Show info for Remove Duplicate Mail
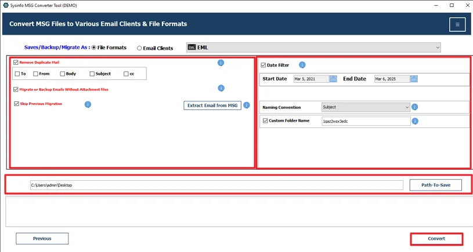Viewport: 473px width, 252px height. [x=221, y=63]
